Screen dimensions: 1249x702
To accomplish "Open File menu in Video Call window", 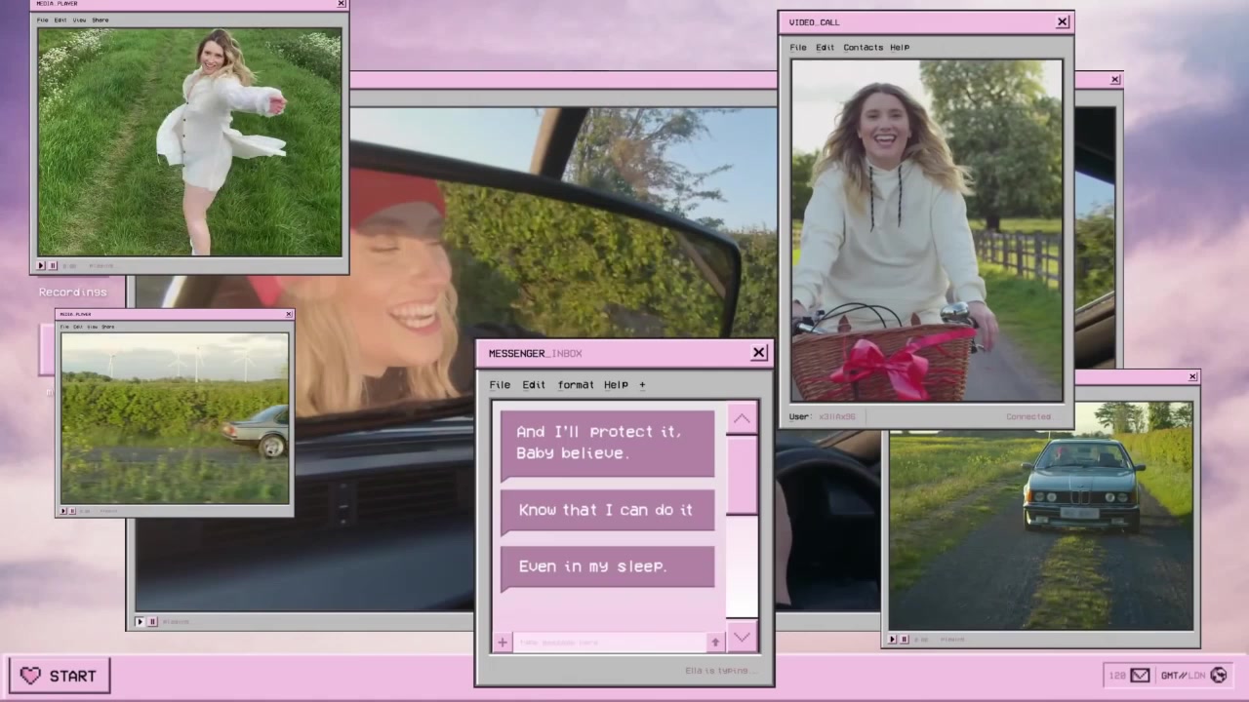I will point(798,47).
